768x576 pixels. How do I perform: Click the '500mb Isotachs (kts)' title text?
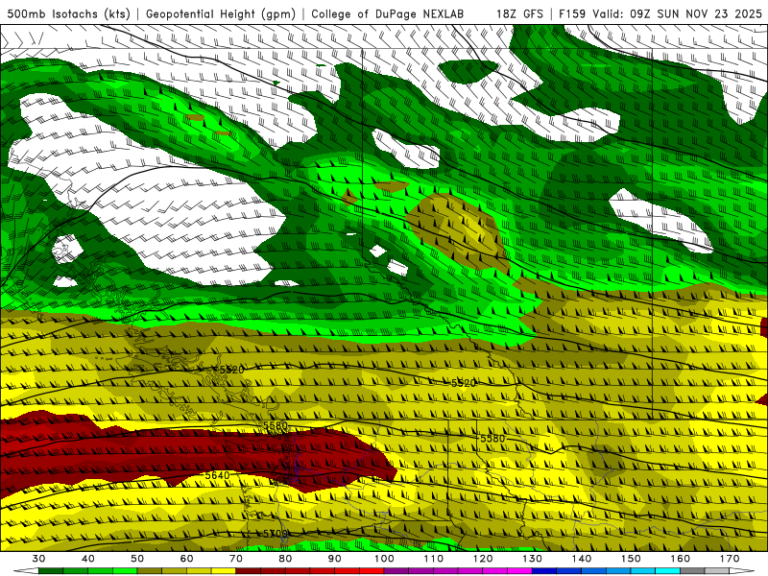(x=68, y=13)
